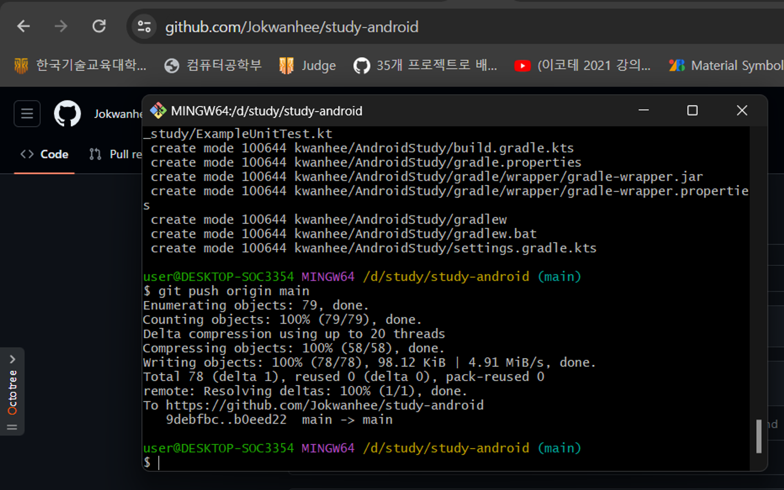Image resolution: width=784 pixels, height=490 pixels.
Task: Go back using the browser back arrow
Action: click(x=24, y=27)
